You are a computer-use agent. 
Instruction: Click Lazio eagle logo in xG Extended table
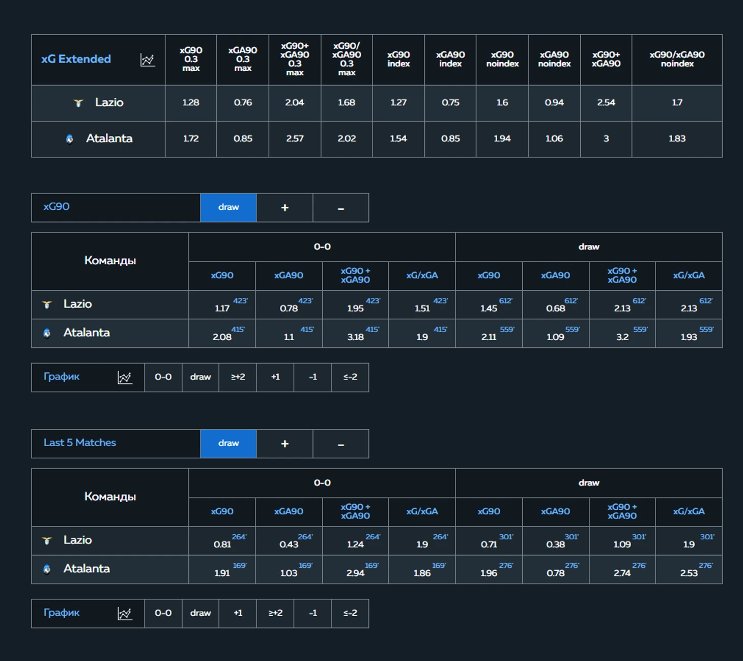pyautogui.click(x=78, y=103)
